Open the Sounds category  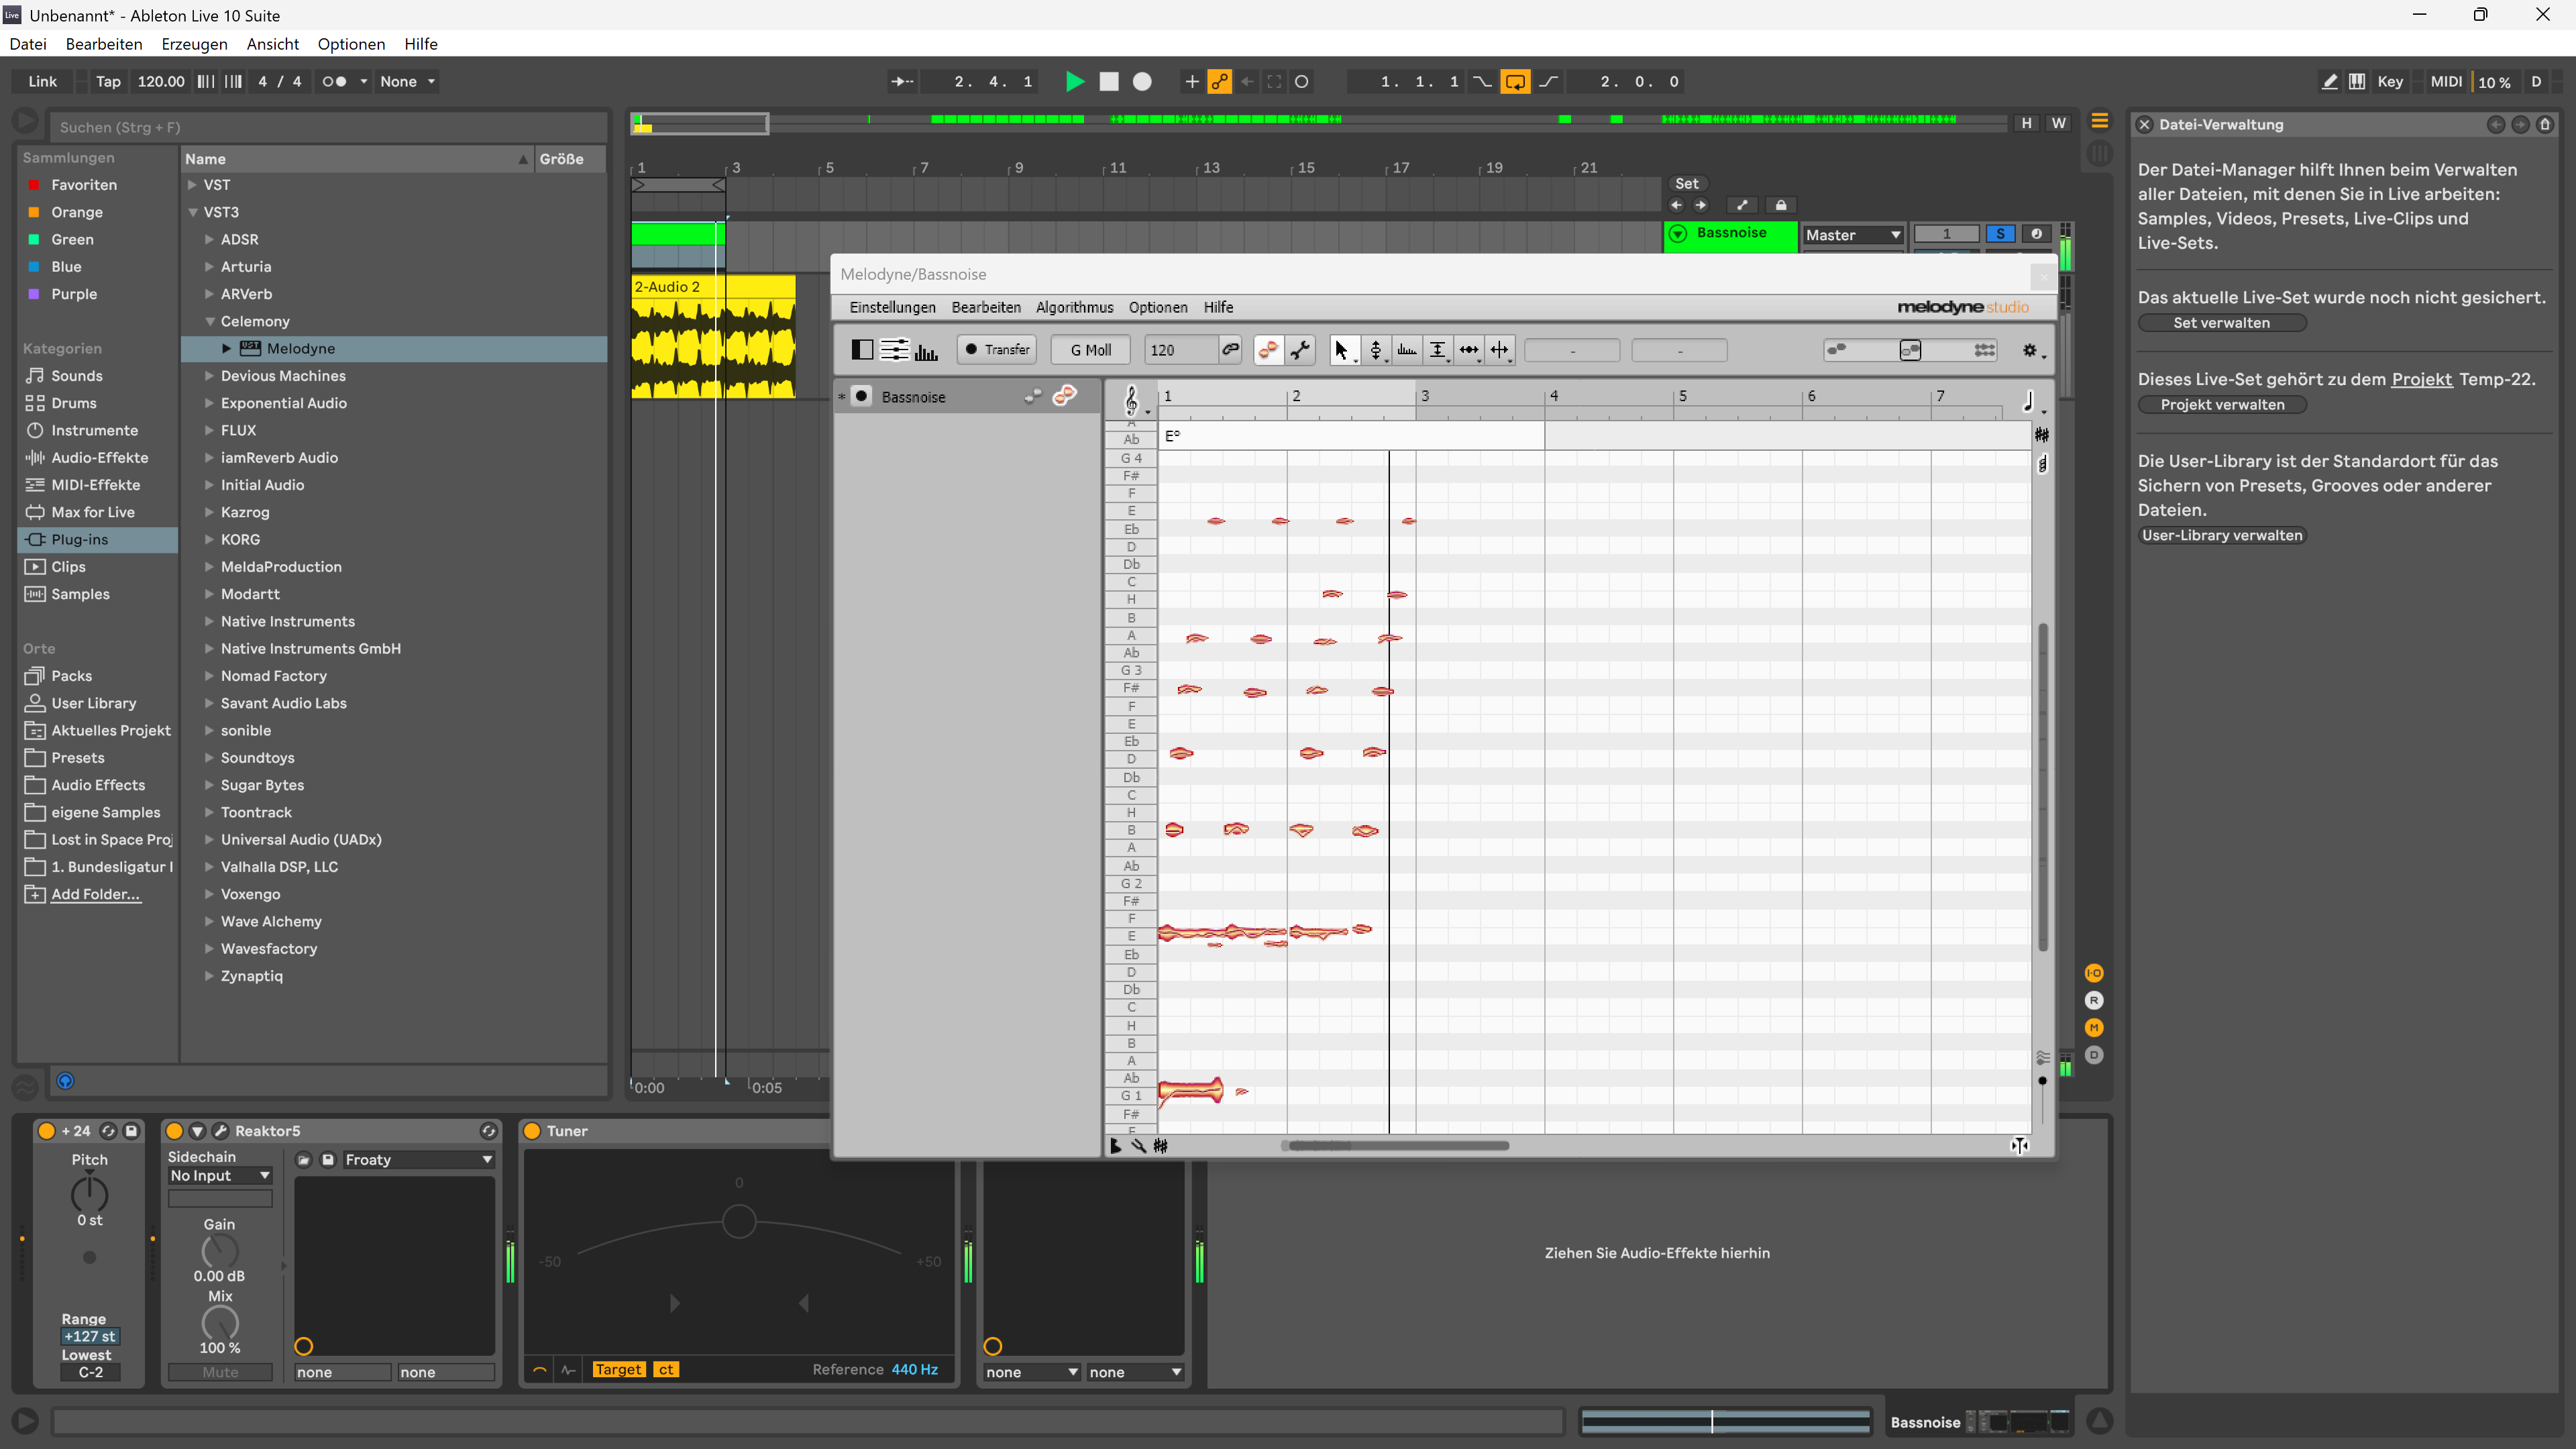pyautogui.click(x=77, y=376)
